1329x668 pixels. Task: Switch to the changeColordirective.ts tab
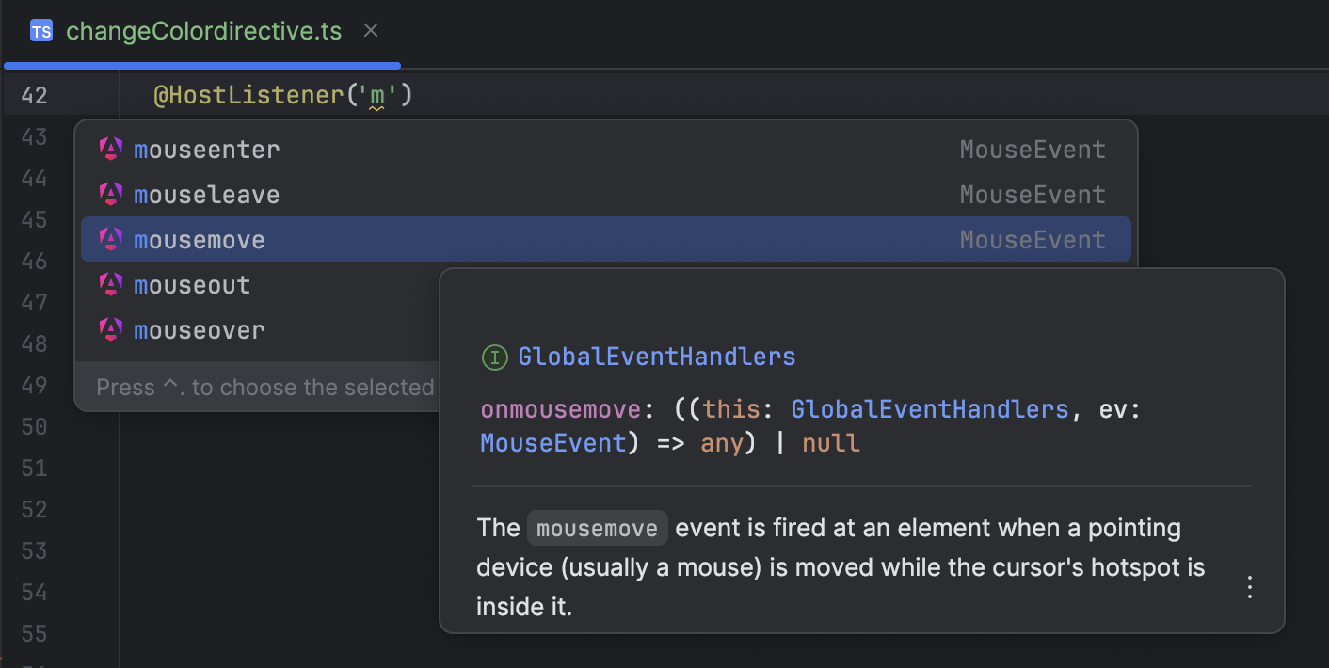[203, 30]
